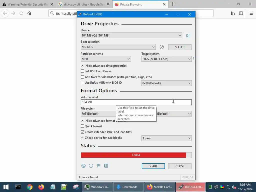
Task: Click the 00:00:51 elapsed timer
Action: click(187, 177)
